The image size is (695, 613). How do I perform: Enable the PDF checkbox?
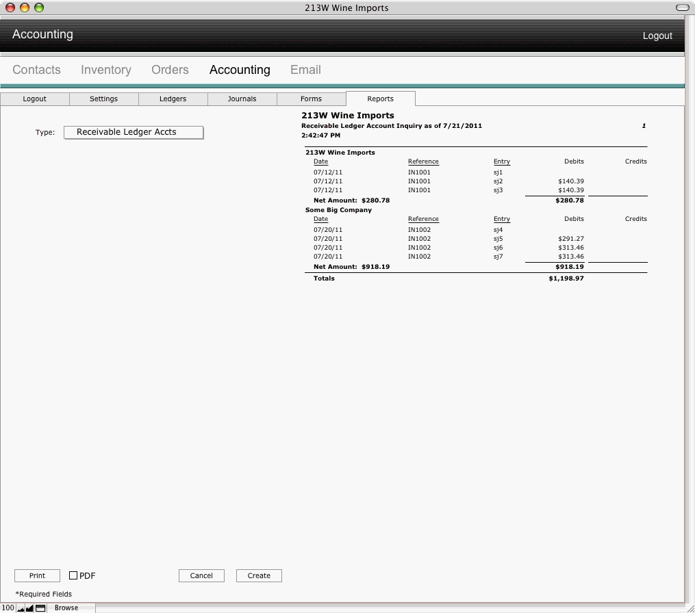73,575
